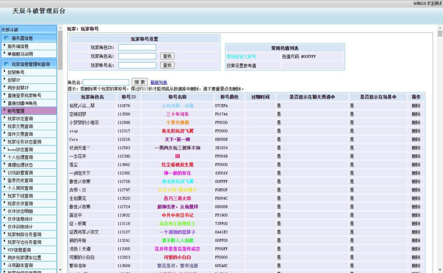
Task: Go to 直接创建GM角色
Action: coord(29,103)
